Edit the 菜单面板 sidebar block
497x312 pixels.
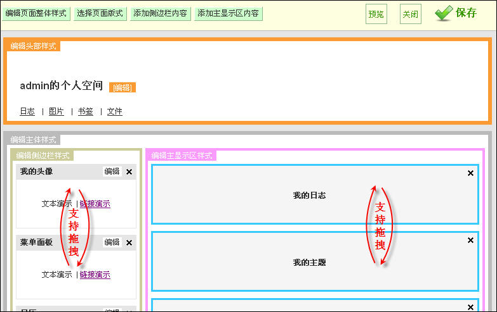(112, 242)
